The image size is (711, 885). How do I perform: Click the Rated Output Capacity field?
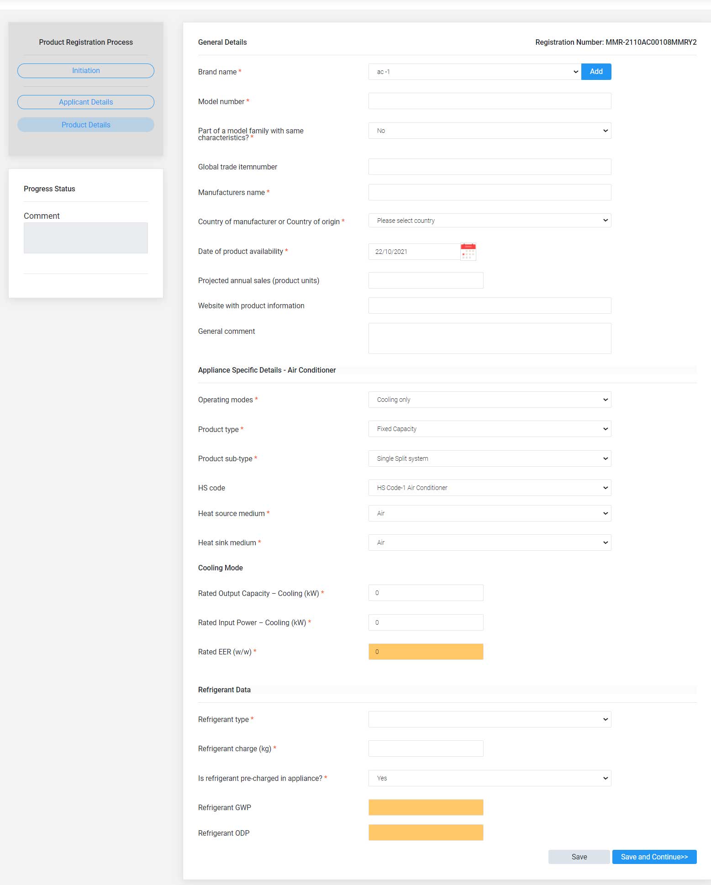click(x=426, y=593)
